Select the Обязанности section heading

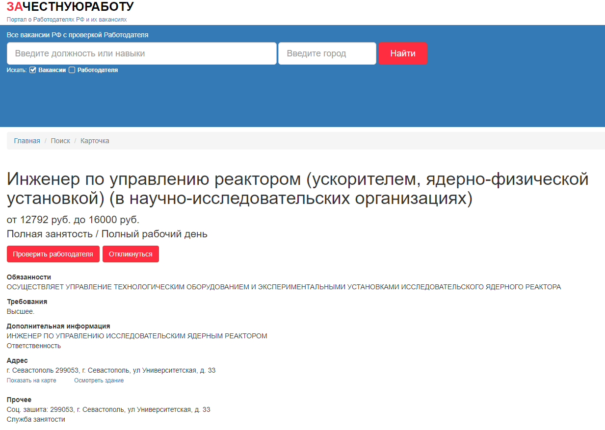click(x=29, y=277)
